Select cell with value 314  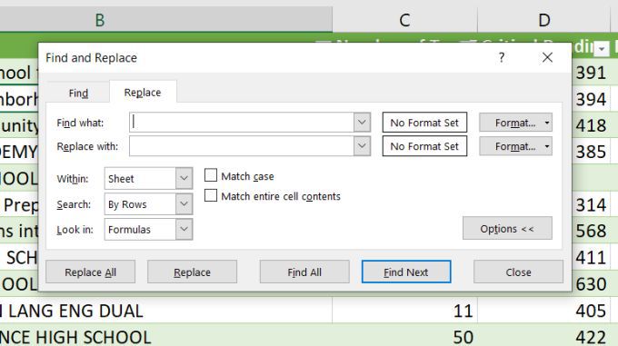(591, 204)
